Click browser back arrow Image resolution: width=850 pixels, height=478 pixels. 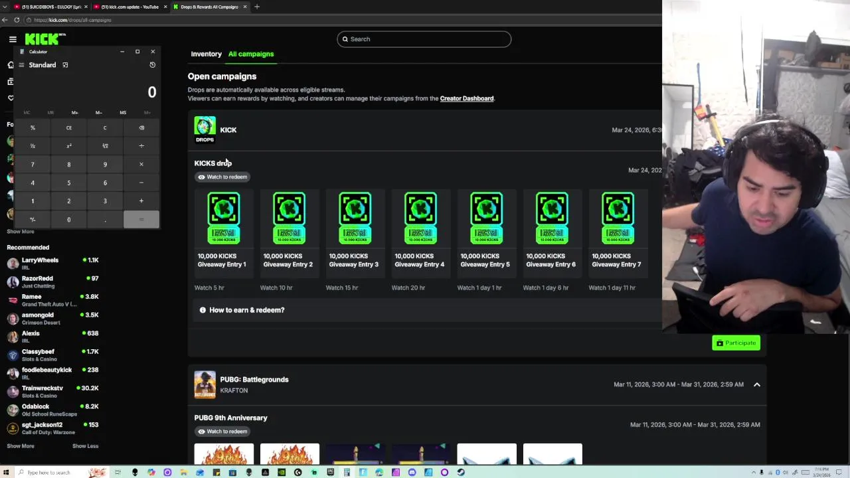[5, 20]
